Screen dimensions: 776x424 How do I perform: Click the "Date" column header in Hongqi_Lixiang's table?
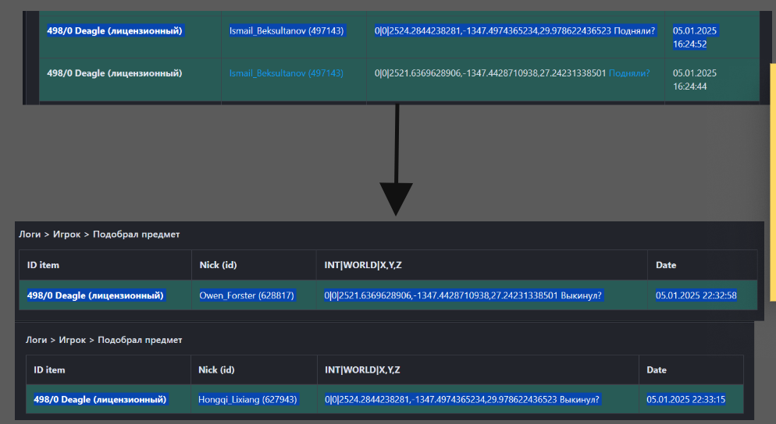(657, 369)
